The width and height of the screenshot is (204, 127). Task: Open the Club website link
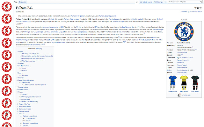click(x=181, y=73)
